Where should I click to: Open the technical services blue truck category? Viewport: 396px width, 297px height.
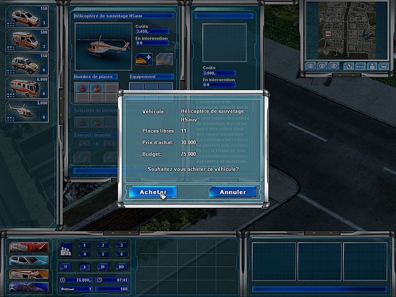tap(28, 287)
